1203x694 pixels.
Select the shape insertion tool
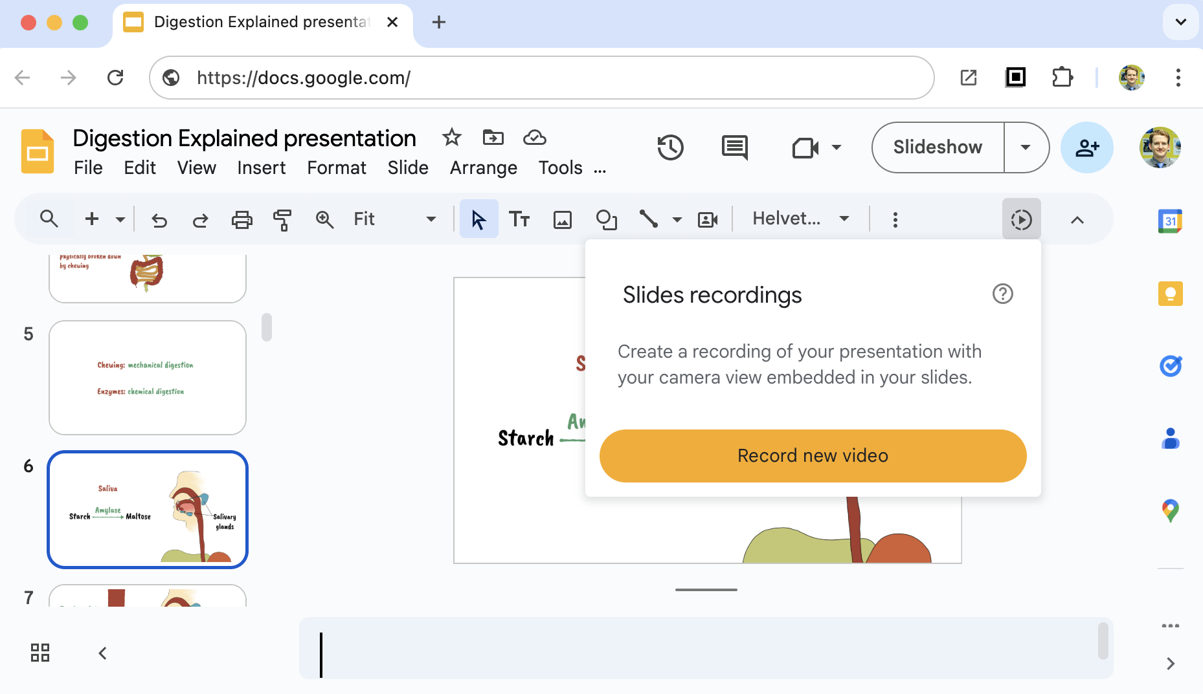coord(607,219)
